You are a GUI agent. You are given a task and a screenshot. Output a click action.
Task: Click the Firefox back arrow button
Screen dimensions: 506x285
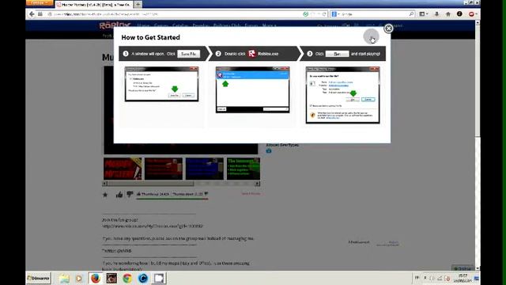(x=32, y=14)
